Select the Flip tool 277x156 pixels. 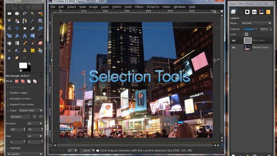32,36
